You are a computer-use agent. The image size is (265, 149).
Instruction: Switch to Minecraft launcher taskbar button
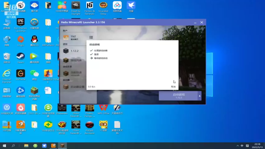pos(62,146)
